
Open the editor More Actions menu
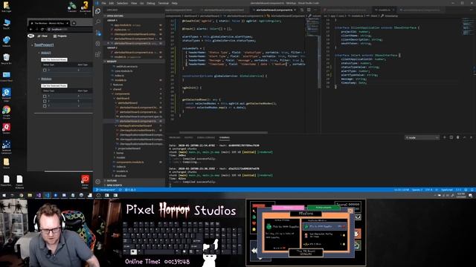315,10
